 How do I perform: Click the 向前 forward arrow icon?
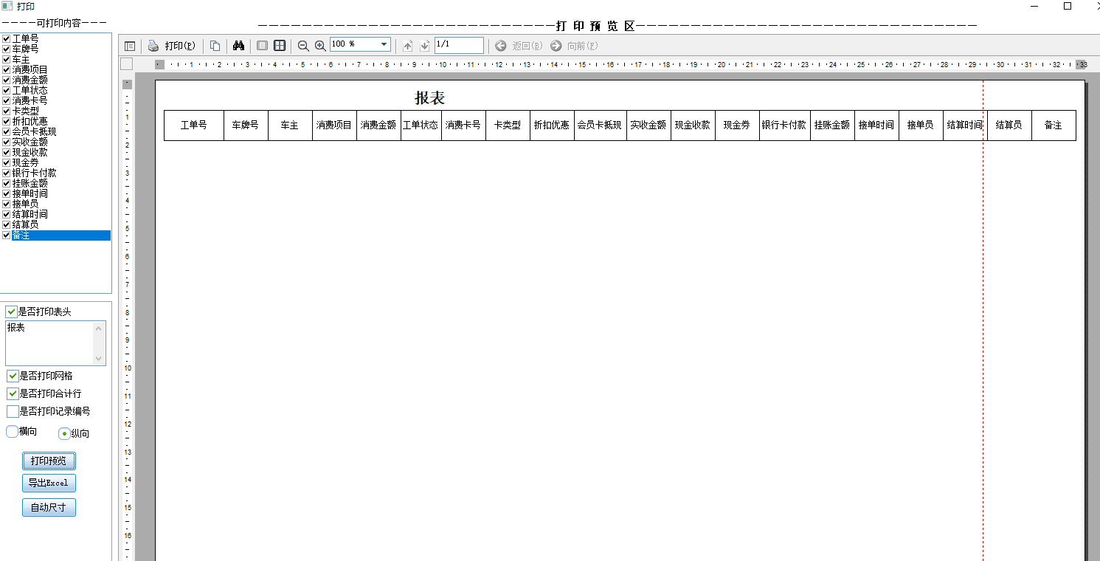coord(556,46)
